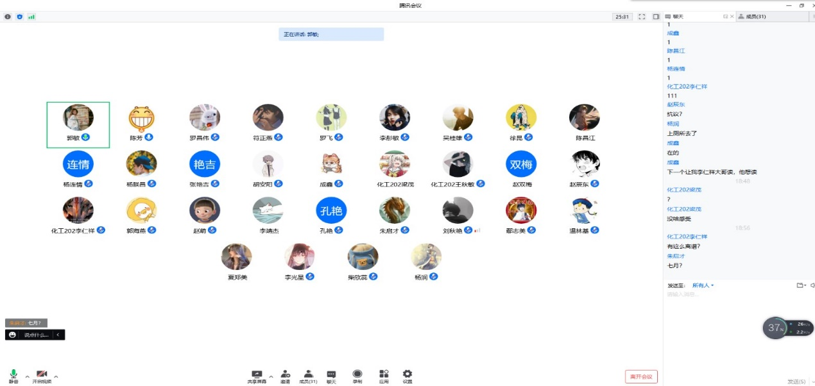This screenshot has height=386, width=815.
Task: Click the red Leave Meeting button
Action: (x=640, y=377)
